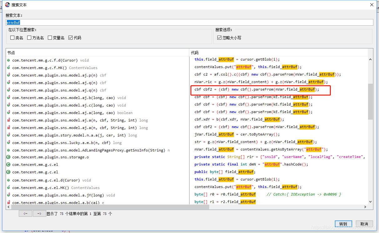
Task: Toggle the 方法名 search checkbox
Action: click(29, 38)
